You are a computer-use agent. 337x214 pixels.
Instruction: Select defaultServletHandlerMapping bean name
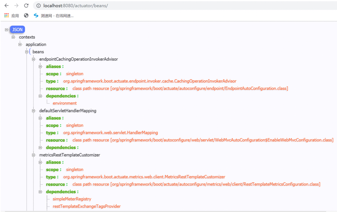coord(68,111)
